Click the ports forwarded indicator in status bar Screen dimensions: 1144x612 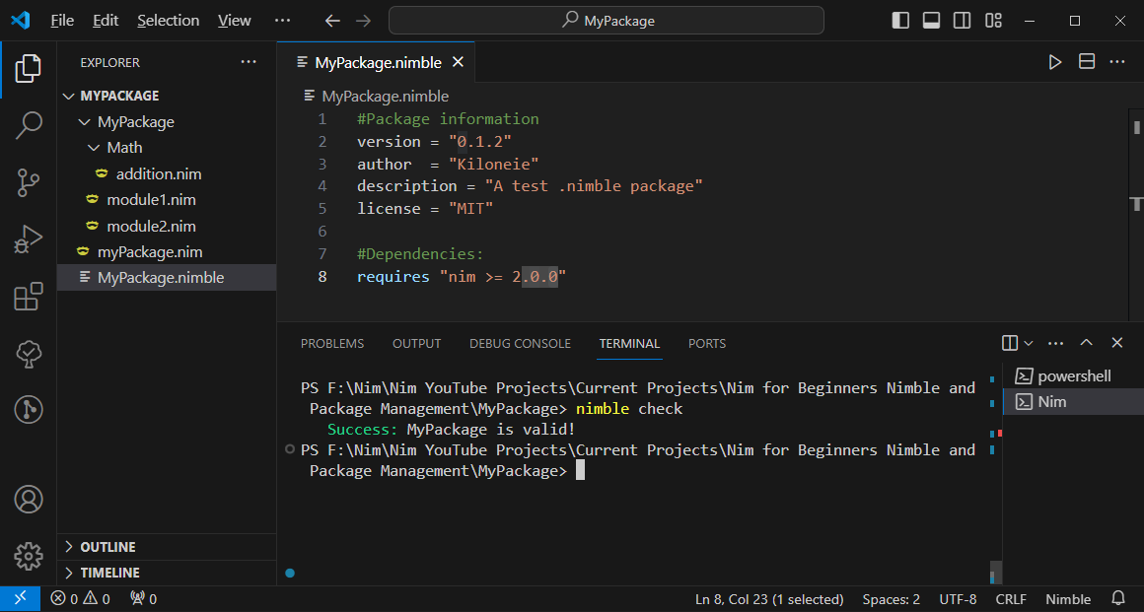(x=144, y=599)
